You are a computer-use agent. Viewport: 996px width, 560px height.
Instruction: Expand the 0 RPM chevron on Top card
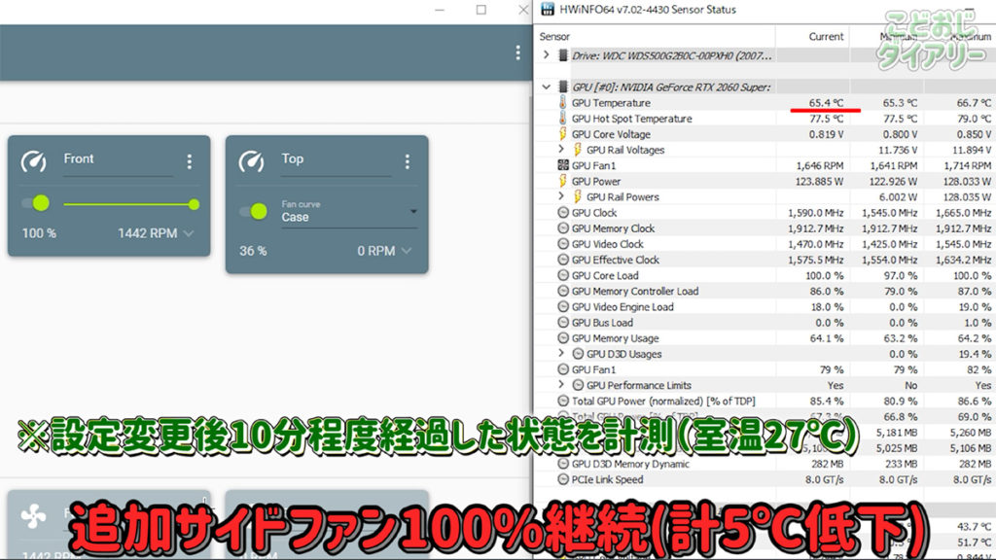(406, 251)
